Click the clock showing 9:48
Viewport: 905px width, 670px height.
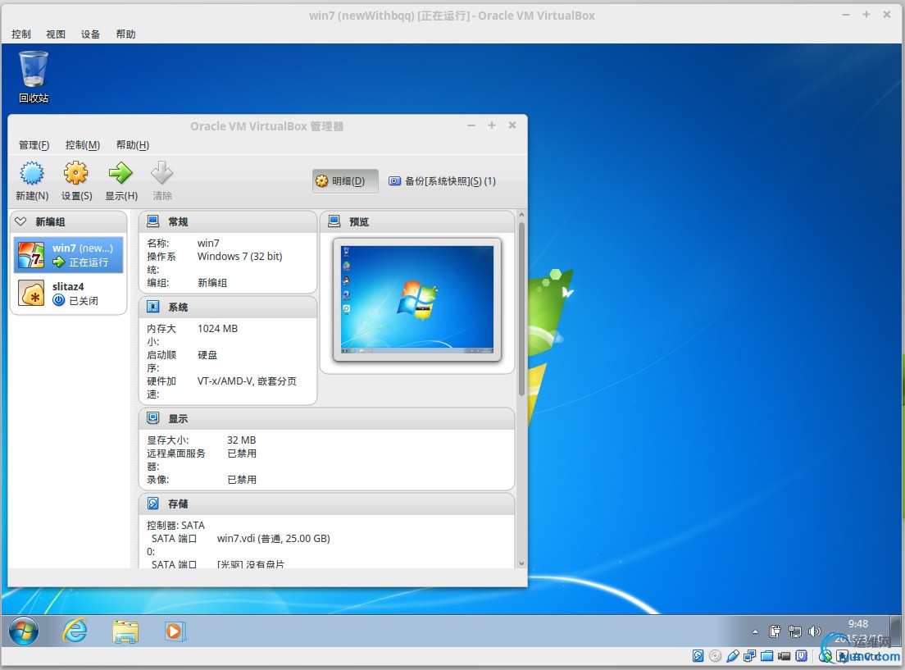click(x=858, y=624)
